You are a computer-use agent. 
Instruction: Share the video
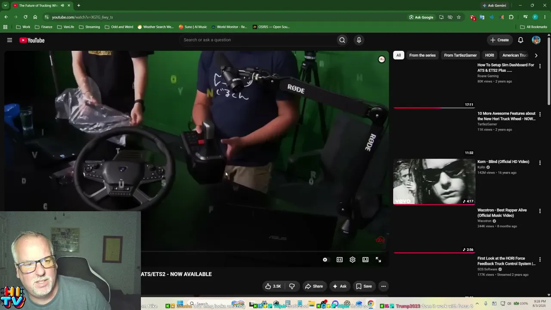pos(314,286)
